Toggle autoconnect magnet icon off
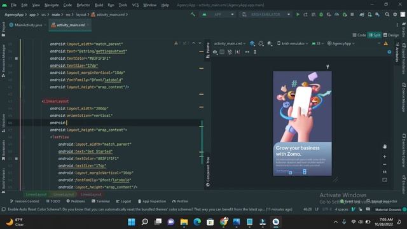 click(x=230, y=52)
